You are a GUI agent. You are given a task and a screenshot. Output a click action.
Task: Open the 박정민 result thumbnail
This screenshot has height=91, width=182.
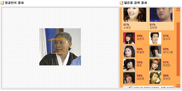pos(155,65)
